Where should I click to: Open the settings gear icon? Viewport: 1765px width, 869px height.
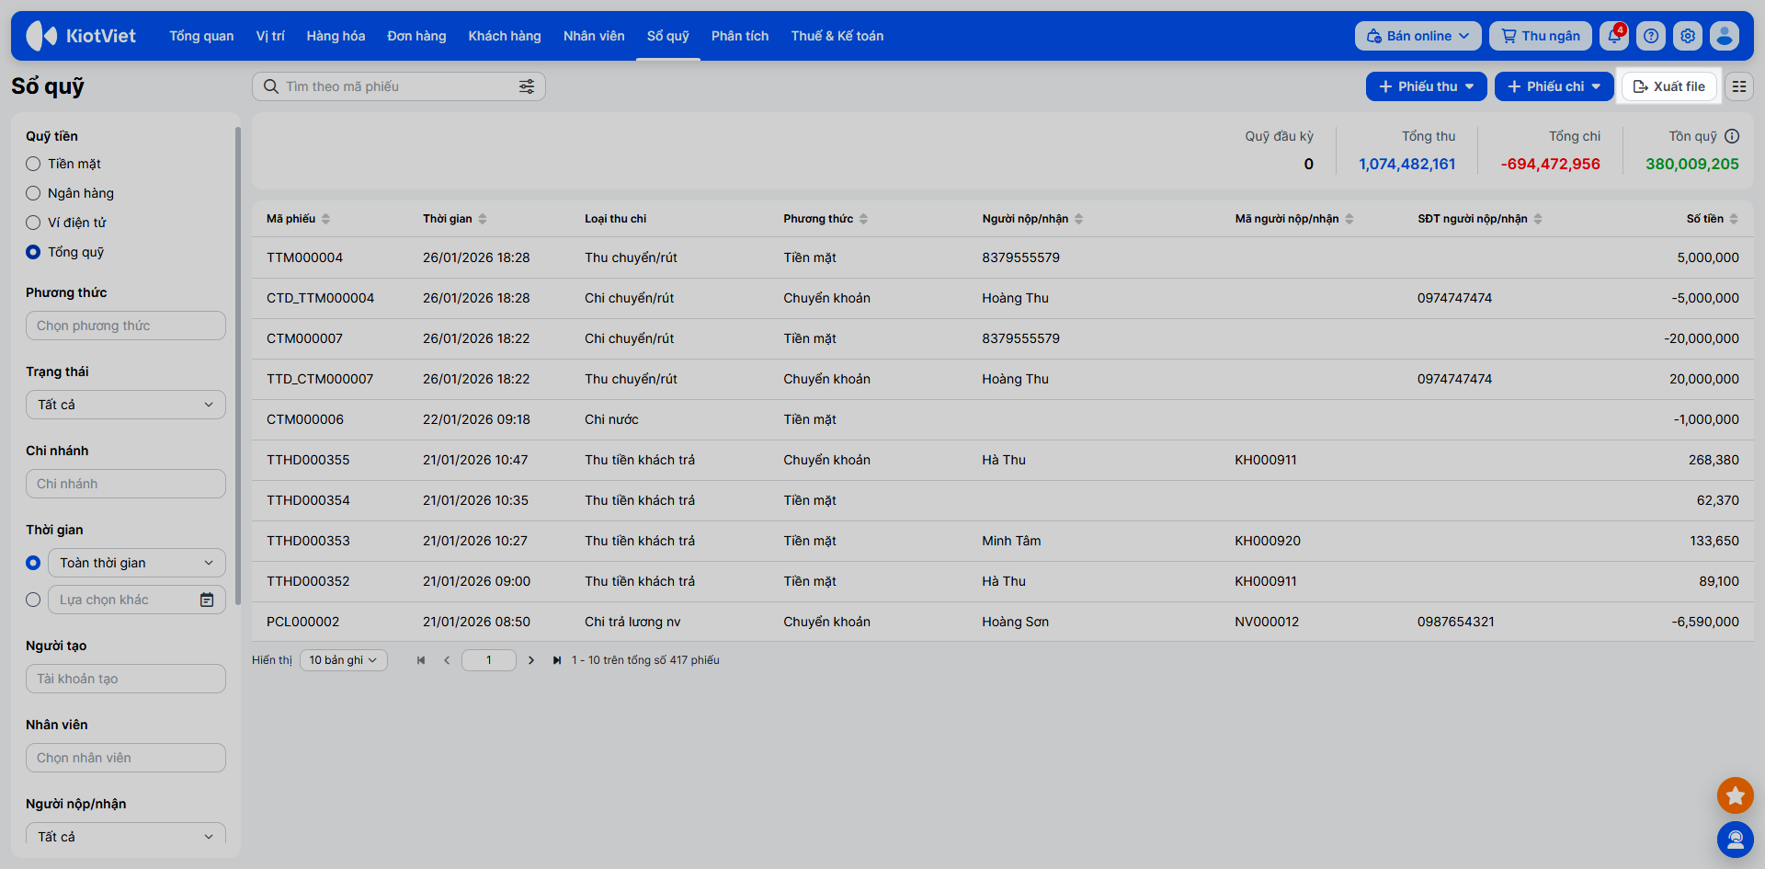pyautogui.click(x=1688, y=36)
